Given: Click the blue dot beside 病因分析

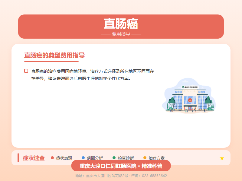Looking at the screenshot, I should click(x=83, y=158).
